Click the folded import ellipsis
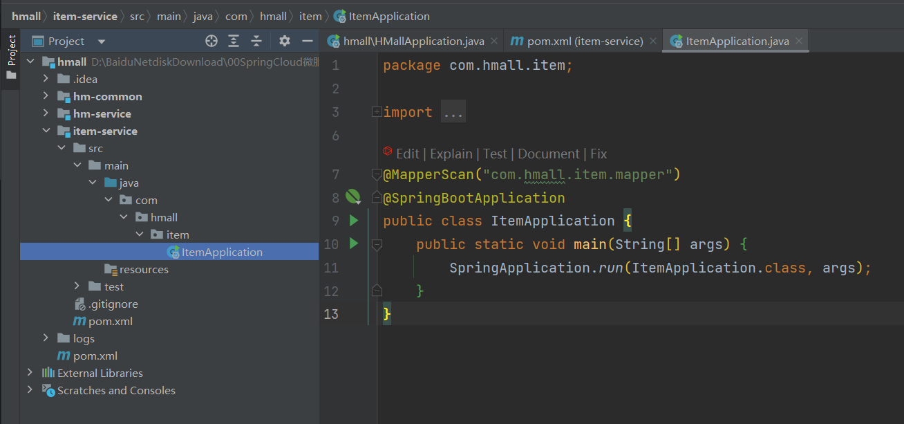The height and width of the screenshot is (424, 904). [x=453, y=112]
